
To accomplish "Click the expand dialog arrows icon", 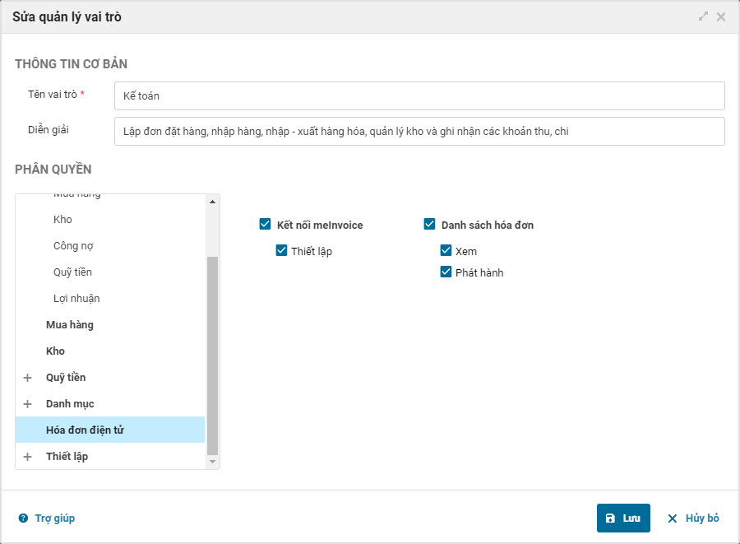I will (x=703, y=16).
